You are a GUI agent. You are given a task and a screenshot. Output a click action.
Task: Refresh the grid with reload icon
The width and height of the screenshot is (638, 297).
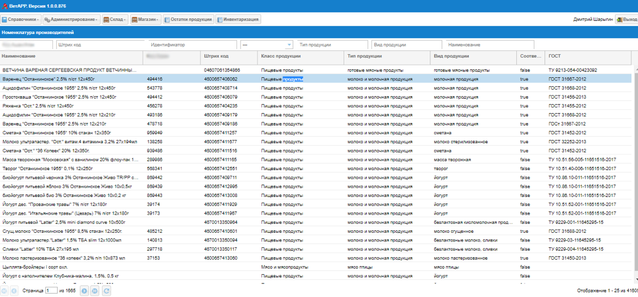(x=107, y=290)
